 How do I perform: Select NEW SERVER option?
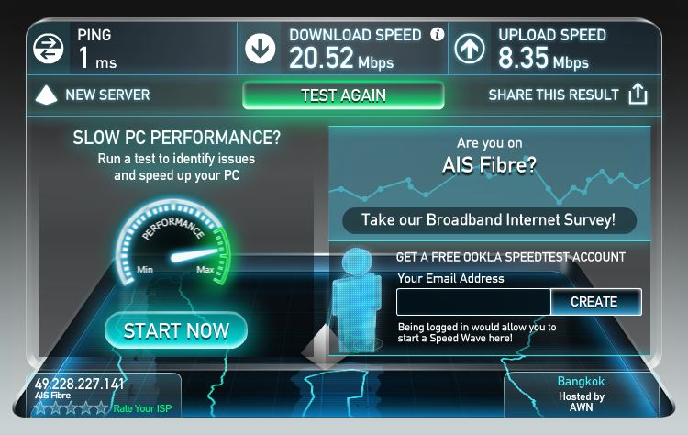pyautogui.click(x=107, y=95)
